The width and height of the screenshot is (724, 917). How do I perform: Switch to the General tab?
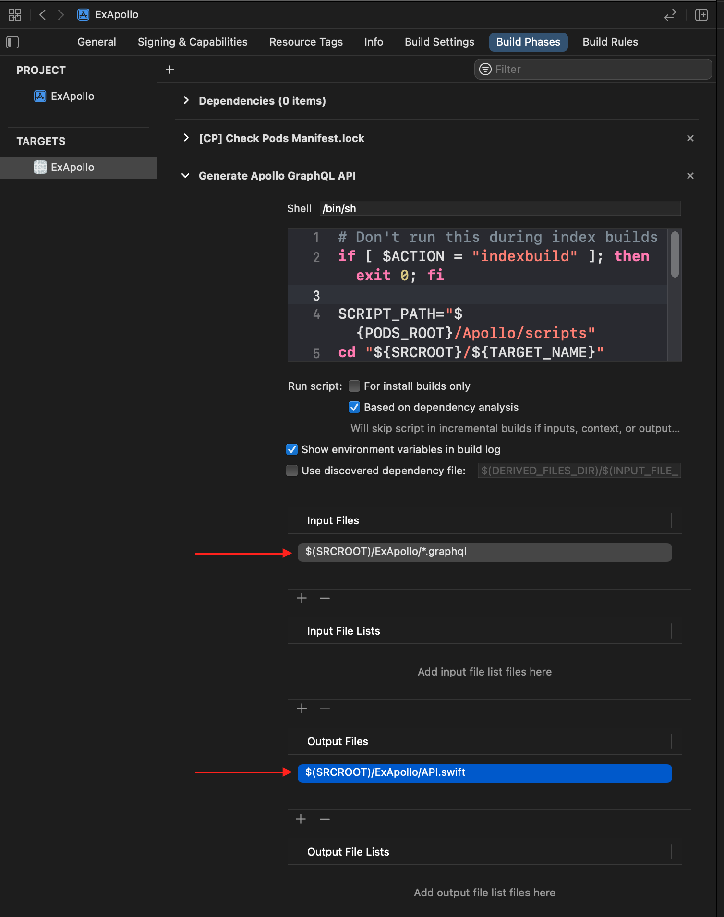[x=97, y=42]
